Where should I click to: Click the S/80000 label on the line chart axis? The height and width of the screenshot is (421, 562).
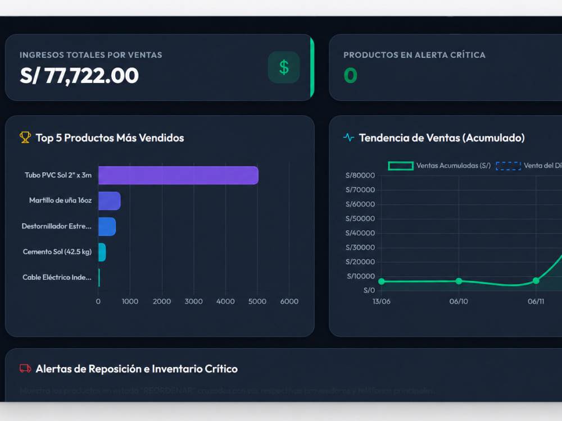tap(360, 175)
